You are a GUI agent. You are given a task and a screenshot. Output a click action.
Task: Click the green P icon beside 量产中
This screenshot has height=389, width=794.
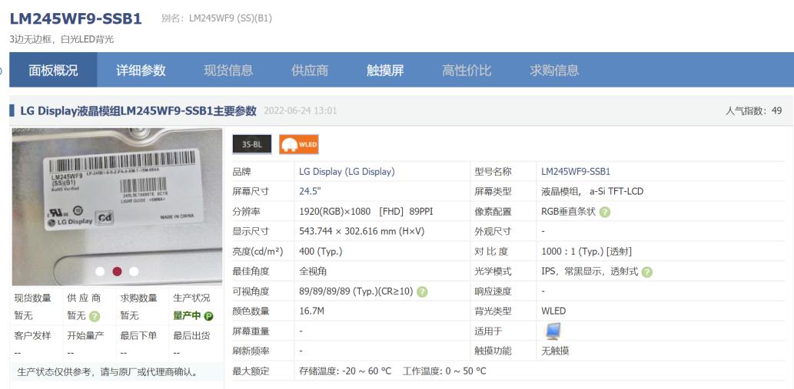pyautogui.click(x=208, y=316)
